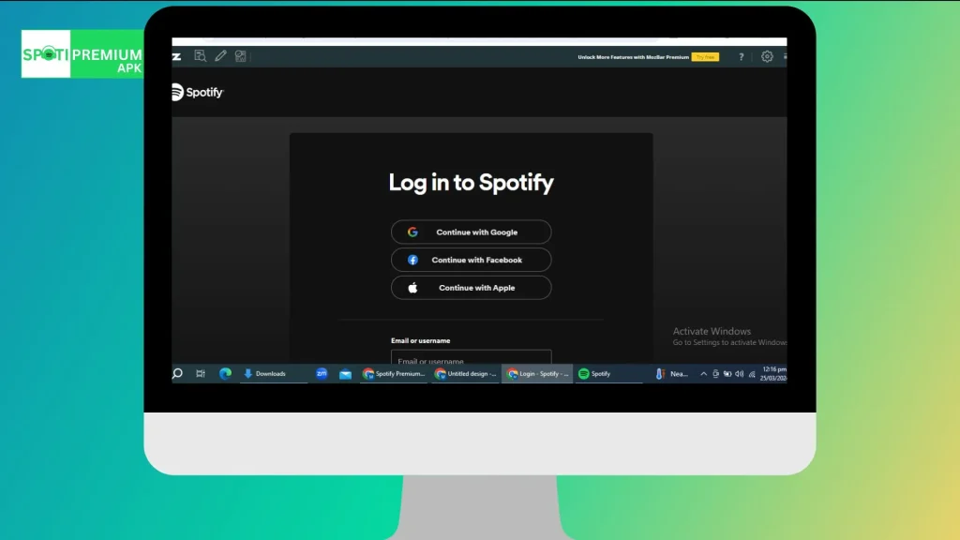Open MozBar settings gear
960x540 pixels.
point(767,56)
